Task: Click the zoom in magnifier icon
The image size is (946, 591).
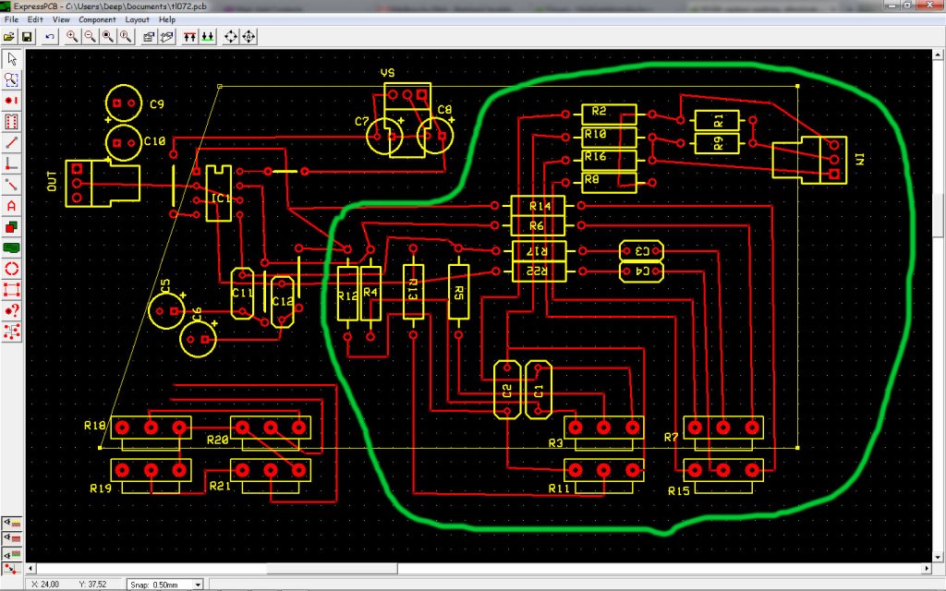Action: tap(72, 37)
